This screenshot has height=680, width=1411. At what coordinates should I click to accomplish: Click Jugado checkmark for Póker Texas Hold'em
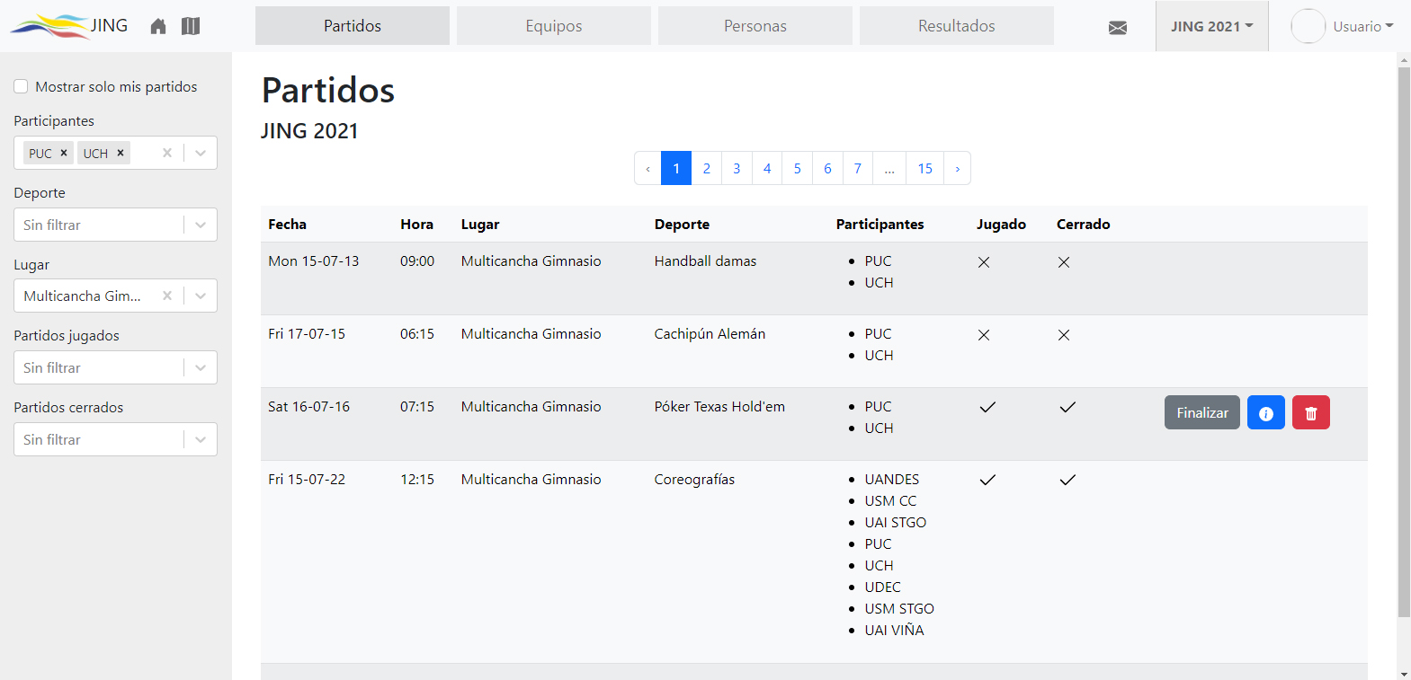[x=987, y=407]
